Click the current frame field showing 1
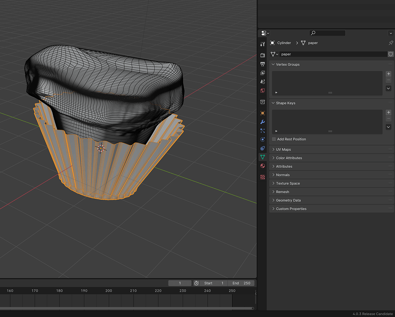The image size is (395, 317). pos(180,283)
